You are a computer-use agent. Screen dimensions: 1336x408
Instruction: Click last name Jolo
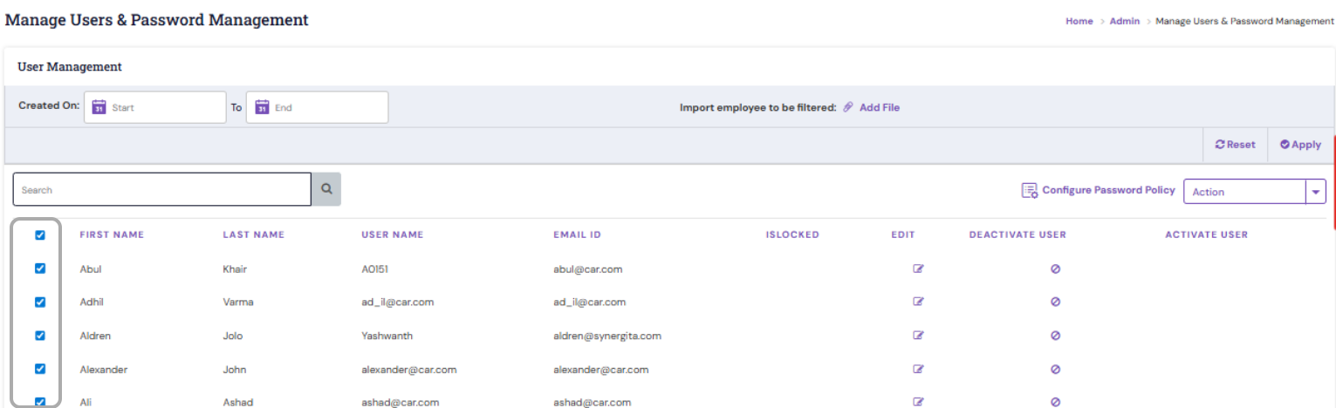click(233, 336)
